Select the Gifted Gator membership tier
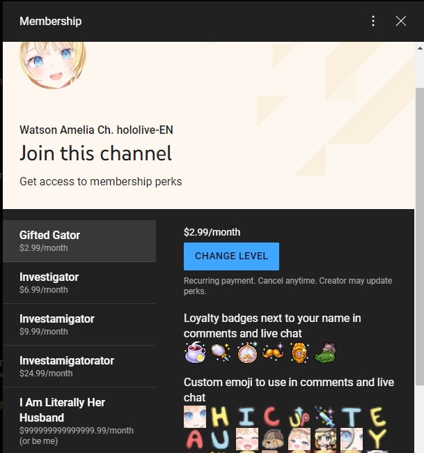This screenshot has width=424, height=453. pyautogui.click(x=79, y=241)
